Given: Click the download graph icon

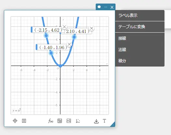Looking at the screenshot, I should pyautogui.click(x=96, y=121).
